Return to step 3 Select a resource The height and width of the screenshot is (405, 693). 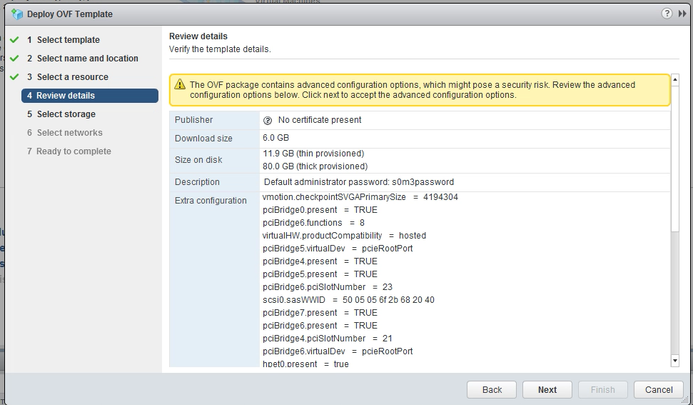click(x=72, y=77)
